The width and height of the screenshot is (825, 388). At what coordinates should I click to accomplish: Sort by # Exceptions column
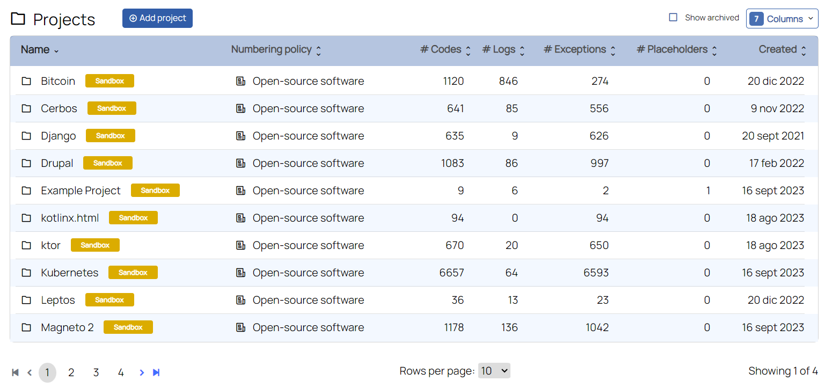click(x=579, y=49)
